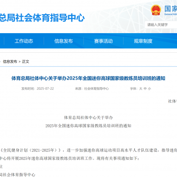Viewport: 177px width, 177px height.
Task: Set font size to 中
Action: pos(145,88)
